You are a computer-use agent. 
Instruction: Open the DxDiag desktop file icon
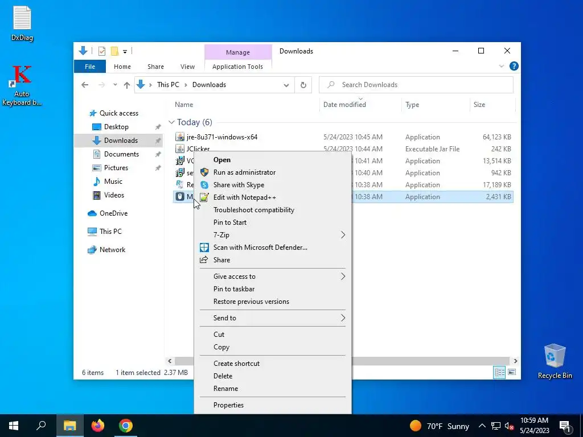point(22,23)
